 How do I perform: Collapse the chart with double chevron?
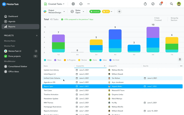[180, 60]
